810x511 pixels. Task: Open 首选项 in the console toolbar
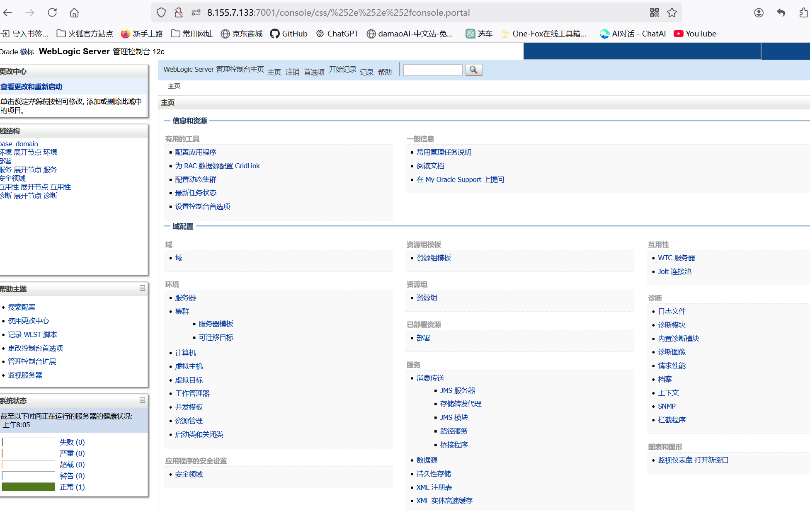pyautogui.click(x=314, y=72)
